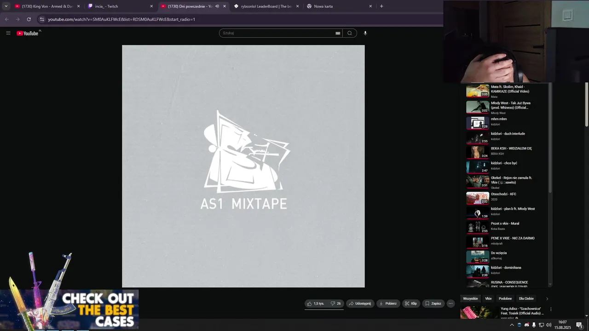Go forward with the browser forward arrow

17,19
